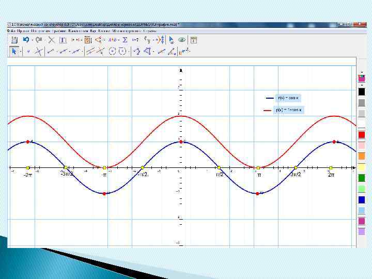The width and height of the screenshot is (372, 279).
Task: Click the 3π/2 axis label
Action: click(296, 175)
